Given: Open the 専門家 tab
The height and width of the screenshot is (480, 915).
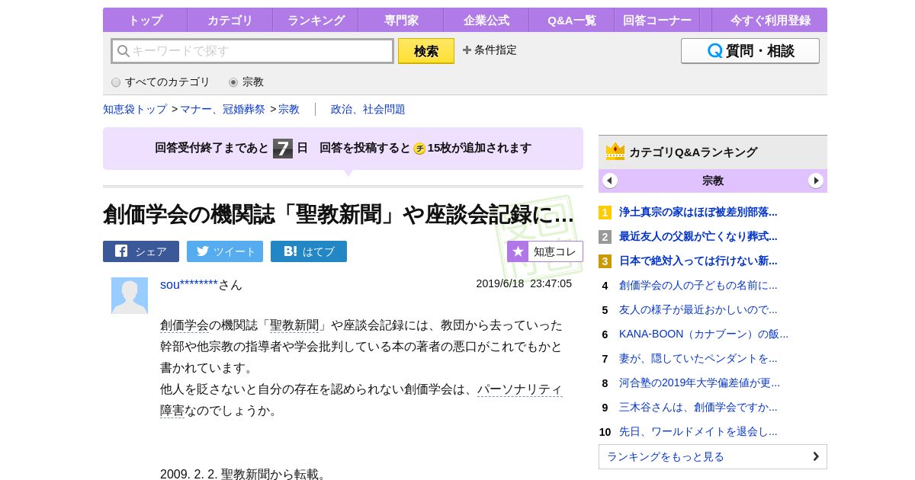Looking at the screenshot, I should 401,20.
